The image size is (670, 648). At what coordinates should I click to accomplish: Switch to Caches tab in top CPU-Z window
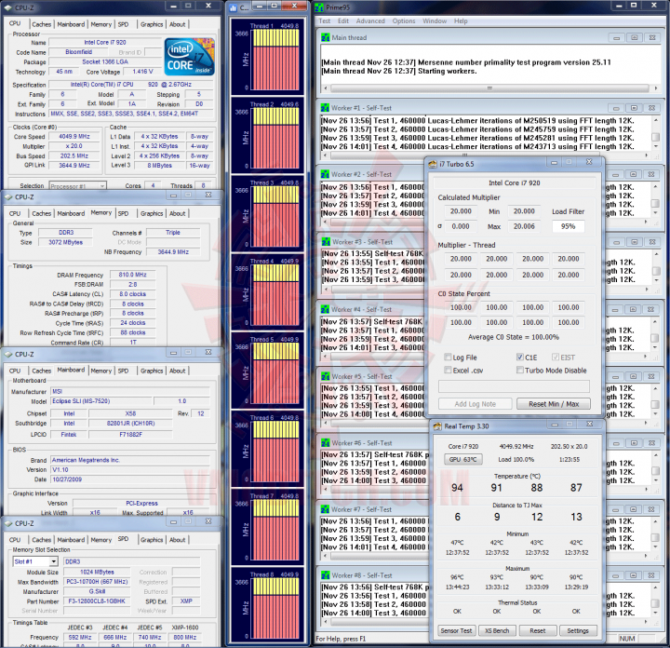pos(42,24)
